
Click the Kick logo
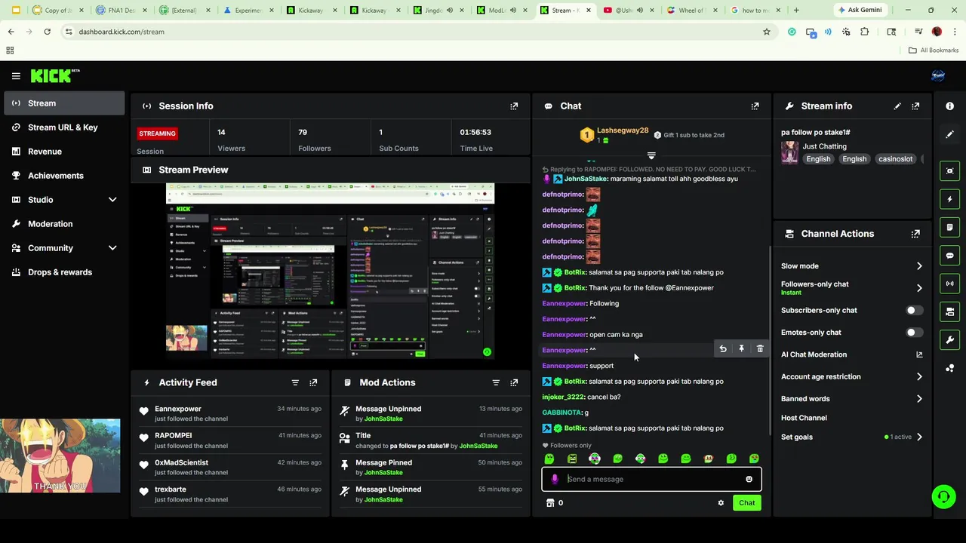[x=55, y=75]
